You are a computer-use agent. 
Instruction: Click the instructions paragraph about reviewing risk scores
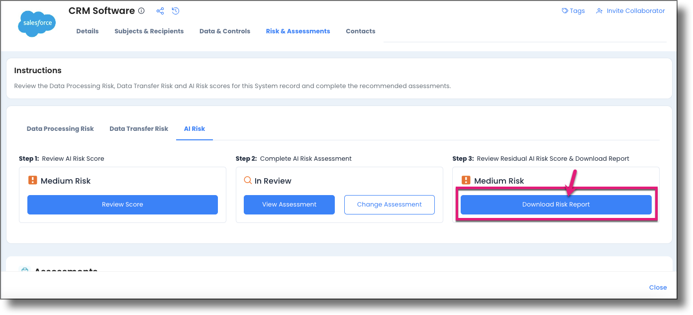point(232,86)
